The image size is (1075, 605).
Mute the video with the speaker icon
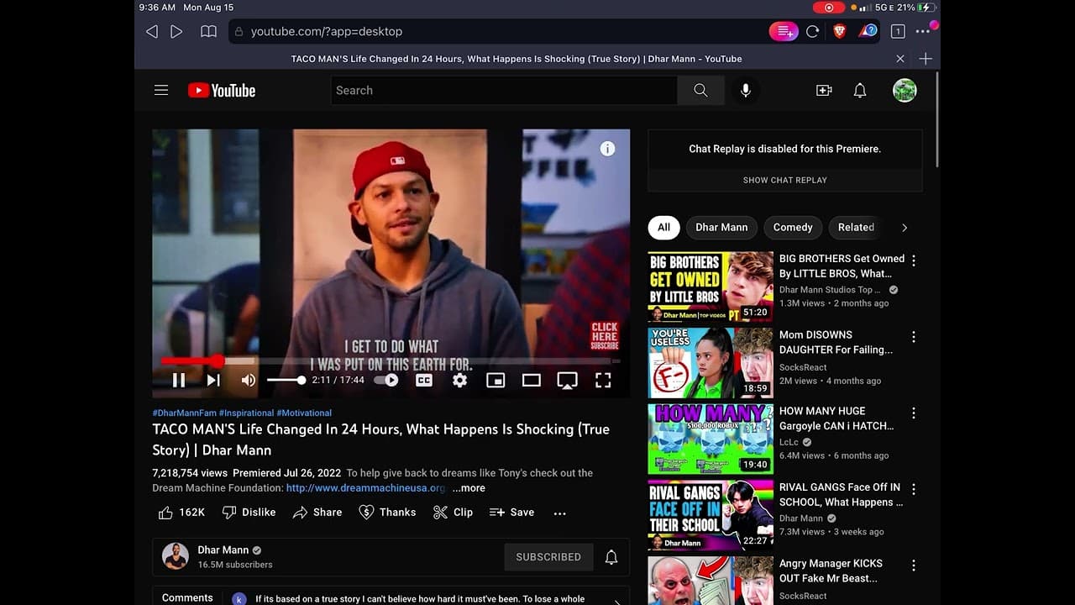tap(249, 380)
